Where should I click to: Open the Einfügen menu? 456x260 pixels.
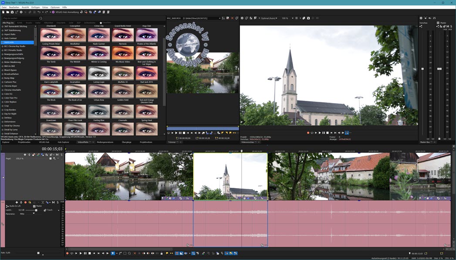coord(35,7)
